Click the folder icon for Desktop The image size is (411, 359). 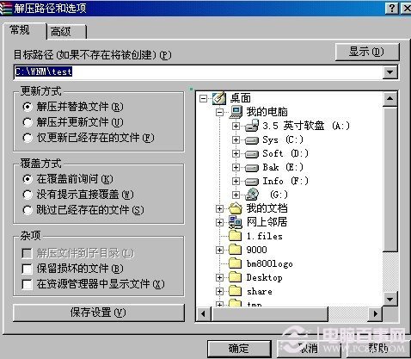point(236,277)
